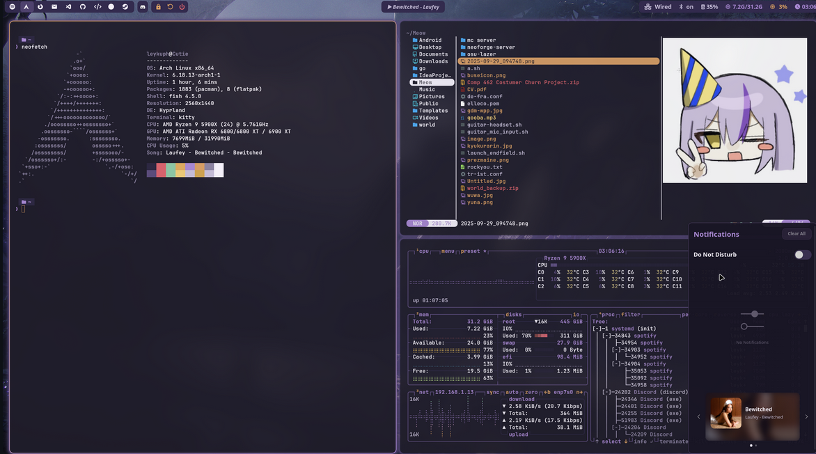The height and width of the screenshot is (454, 816).
Task: Click the Bluetooth on status module
Action: point(686,7)
